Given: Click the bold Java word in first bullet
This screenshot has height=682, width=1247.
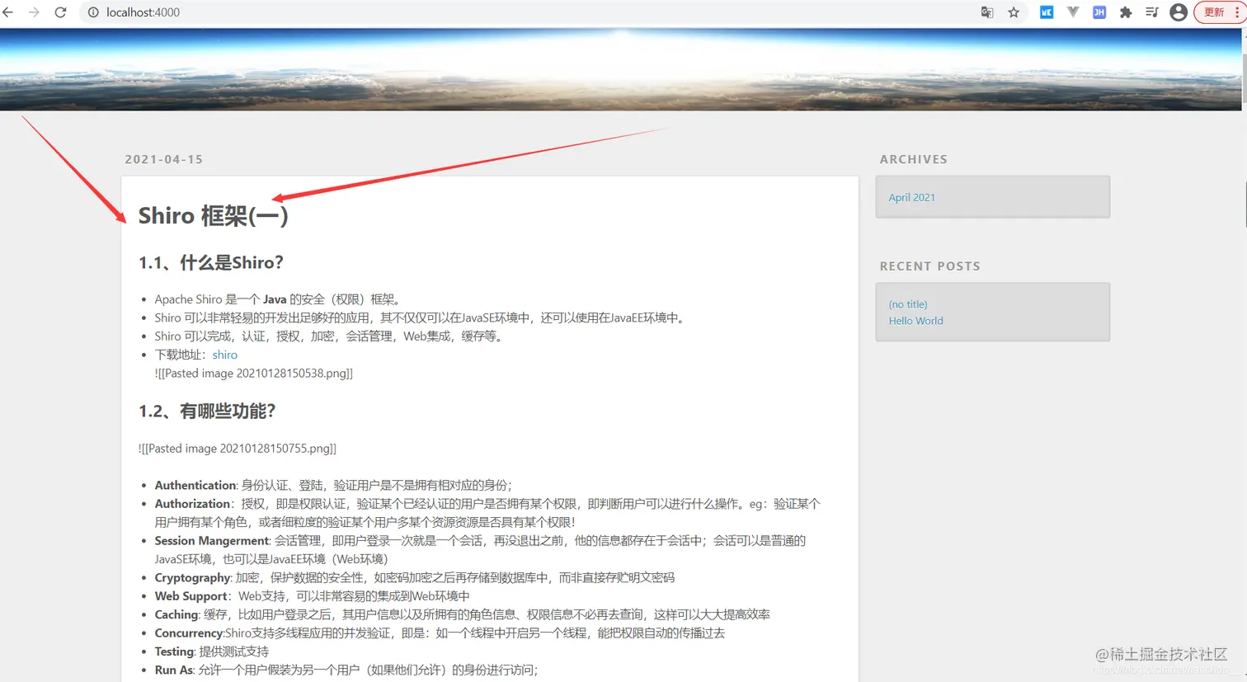Looking at the screenshot, I should 275,299.
